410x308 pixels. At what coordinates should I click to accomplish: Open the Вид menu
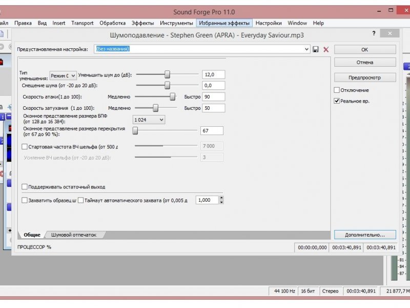click(x=42, y=23)
